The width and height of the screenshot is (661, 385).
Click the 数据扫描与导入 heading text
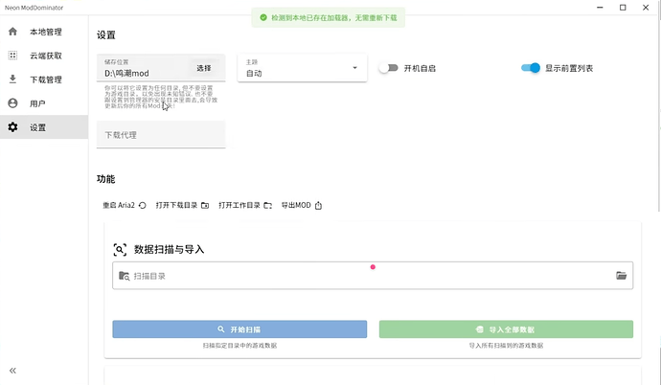pyautogui.click(x=169, y=249)
